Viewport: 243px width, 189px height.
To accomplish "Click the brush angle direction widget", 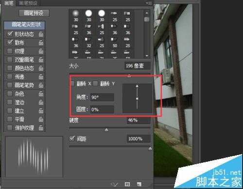I will [x=137, y=98].
